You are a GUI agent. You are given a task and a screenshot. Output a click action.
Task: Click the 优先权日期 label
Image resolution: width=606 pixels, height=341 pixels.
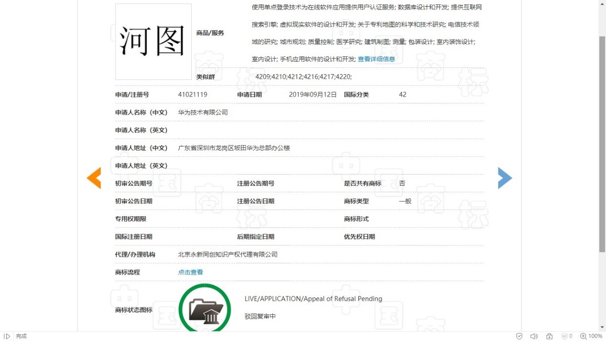tap(359, 237)
